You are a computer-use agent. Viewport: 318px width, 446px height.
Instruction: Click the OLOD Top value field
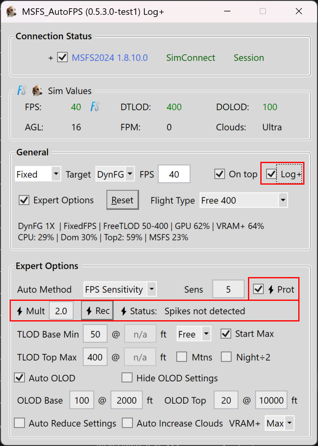pyautogui.click(x=226, y=400)
